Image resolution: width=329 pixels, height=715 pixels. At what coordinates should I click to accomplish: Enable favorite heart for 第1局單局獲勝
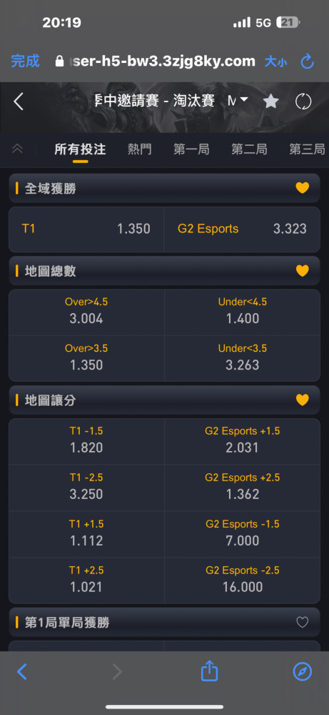click(302, 622)
